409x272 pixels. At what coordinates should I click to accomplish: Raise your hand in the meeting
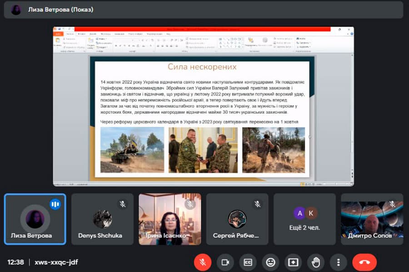click(316, 262)
